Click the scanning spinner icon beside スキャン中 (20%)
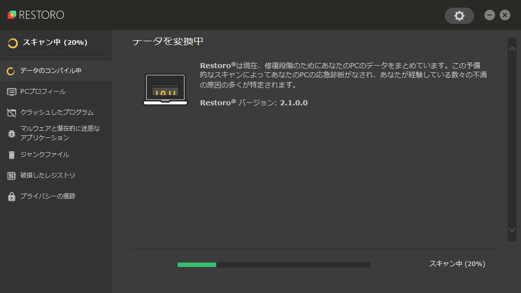 pyautogui.click(x=13, y=43)
